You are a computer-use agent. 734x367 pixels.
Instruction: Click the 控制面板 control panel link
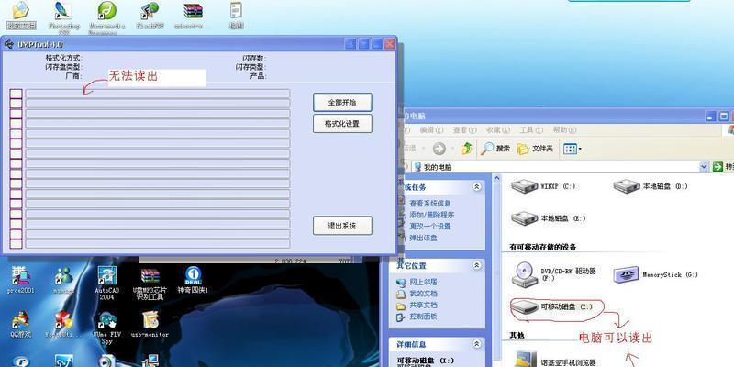(x=423, y=316)
